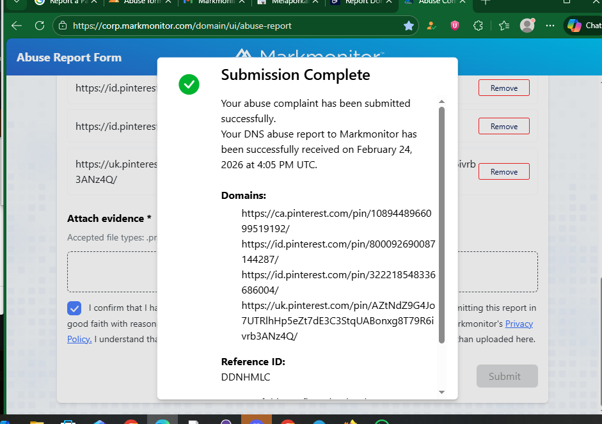Remove the uk.pinterest URL entry

[x=503, y=171]
